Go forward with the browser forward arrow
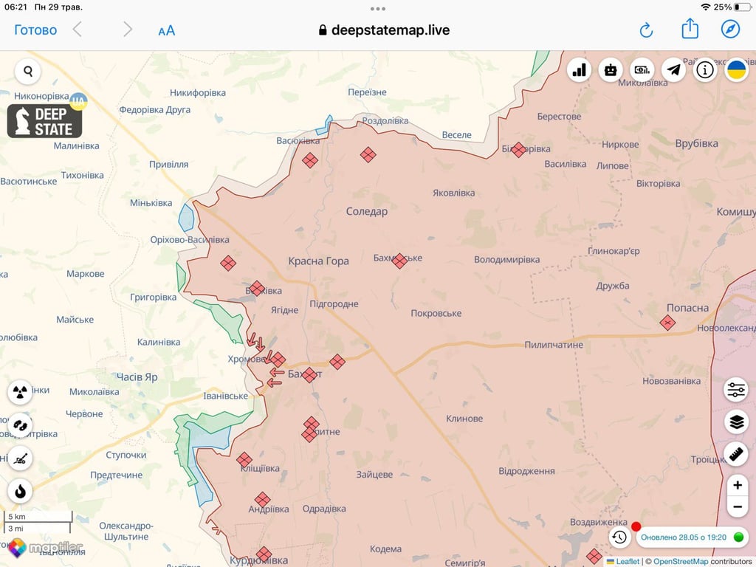 (127, 30)
